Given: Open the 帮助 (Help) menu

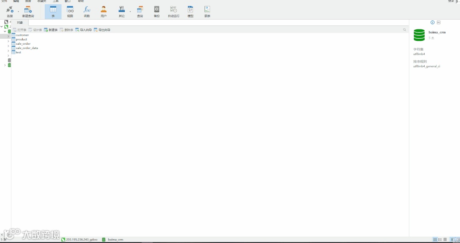Looking at the screenshot, I should tap(80, 1).
